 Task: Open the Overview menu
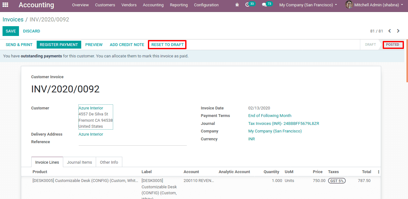pos(80,5)
